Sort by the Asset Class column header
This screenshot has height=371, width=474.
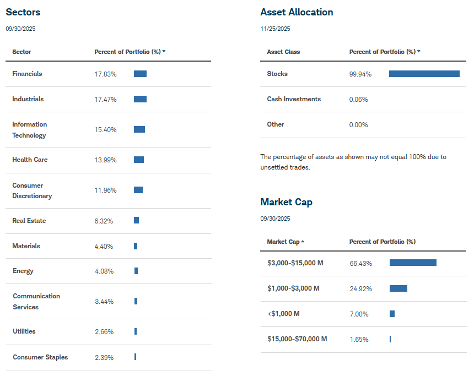click(x=283, y=52)
